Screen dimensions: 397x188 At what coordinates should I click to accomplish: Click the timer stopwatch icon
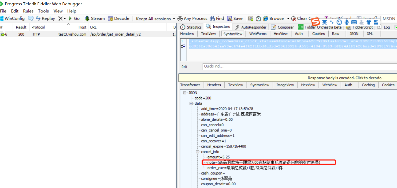click(x=258, y=19)
